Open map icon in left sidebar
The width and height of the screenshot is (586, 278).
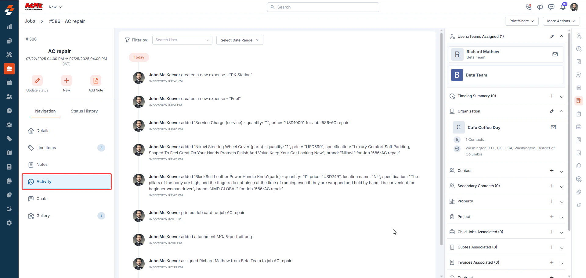(x=9, y=153)
